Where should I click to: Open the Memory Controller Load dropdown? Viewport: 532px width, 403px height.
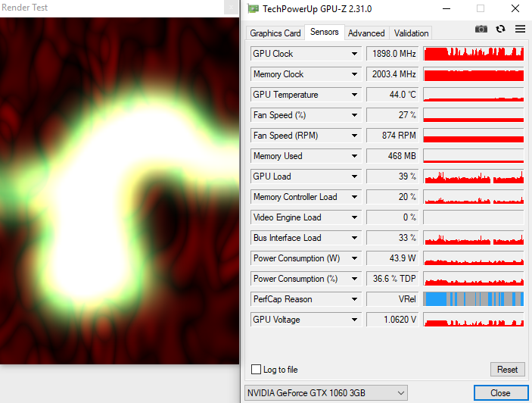tap(354, 197)
